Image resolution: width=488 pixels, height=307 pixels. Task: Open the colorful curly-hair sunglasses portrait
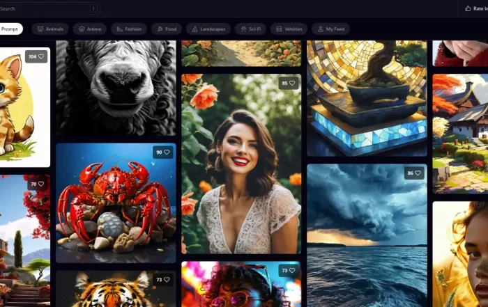(x=241, y=284)
